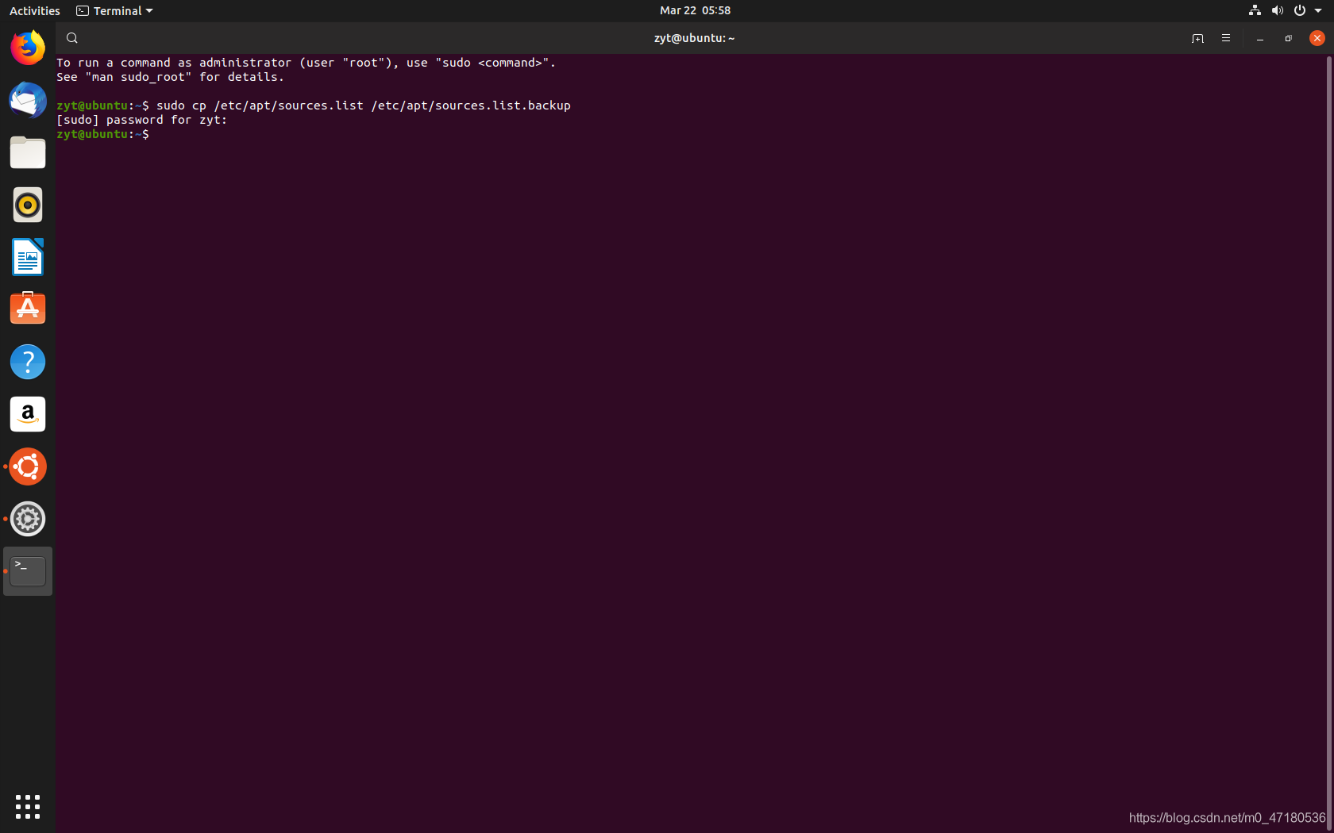The image size is (1334, 833).
Task: Open the gear settings app in dock
Action: point(28,519)
